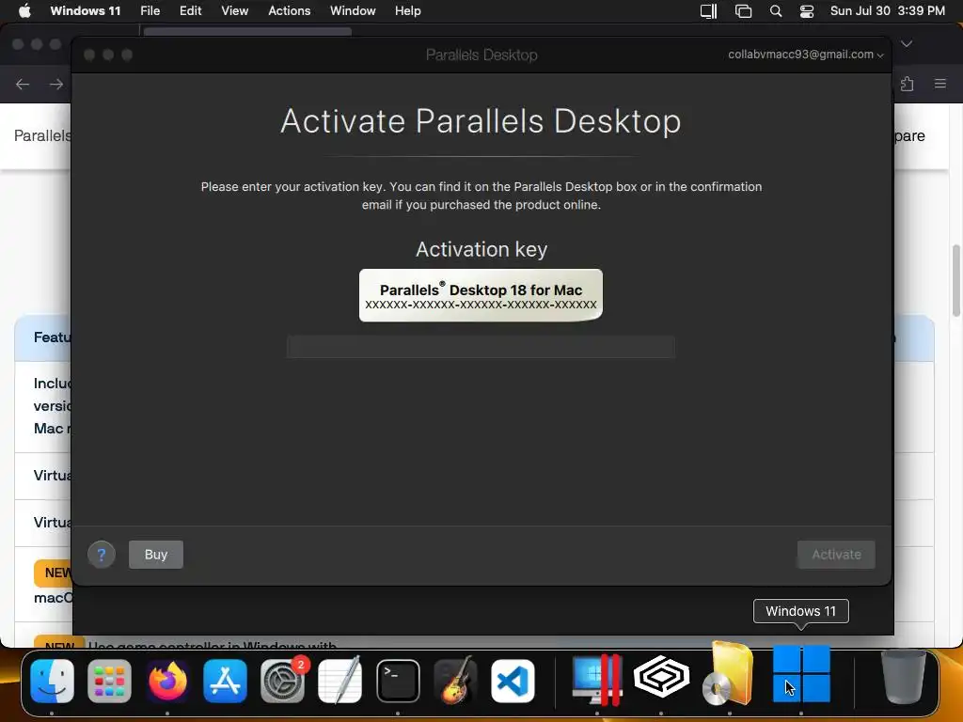The image size is (963, 722).
Task: Click the yellow folder with disc dock icon
Action: tap(728, 673)
